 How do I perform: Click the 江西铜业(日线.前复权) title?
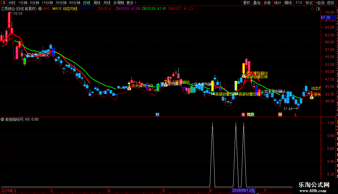tap(19, 9)
